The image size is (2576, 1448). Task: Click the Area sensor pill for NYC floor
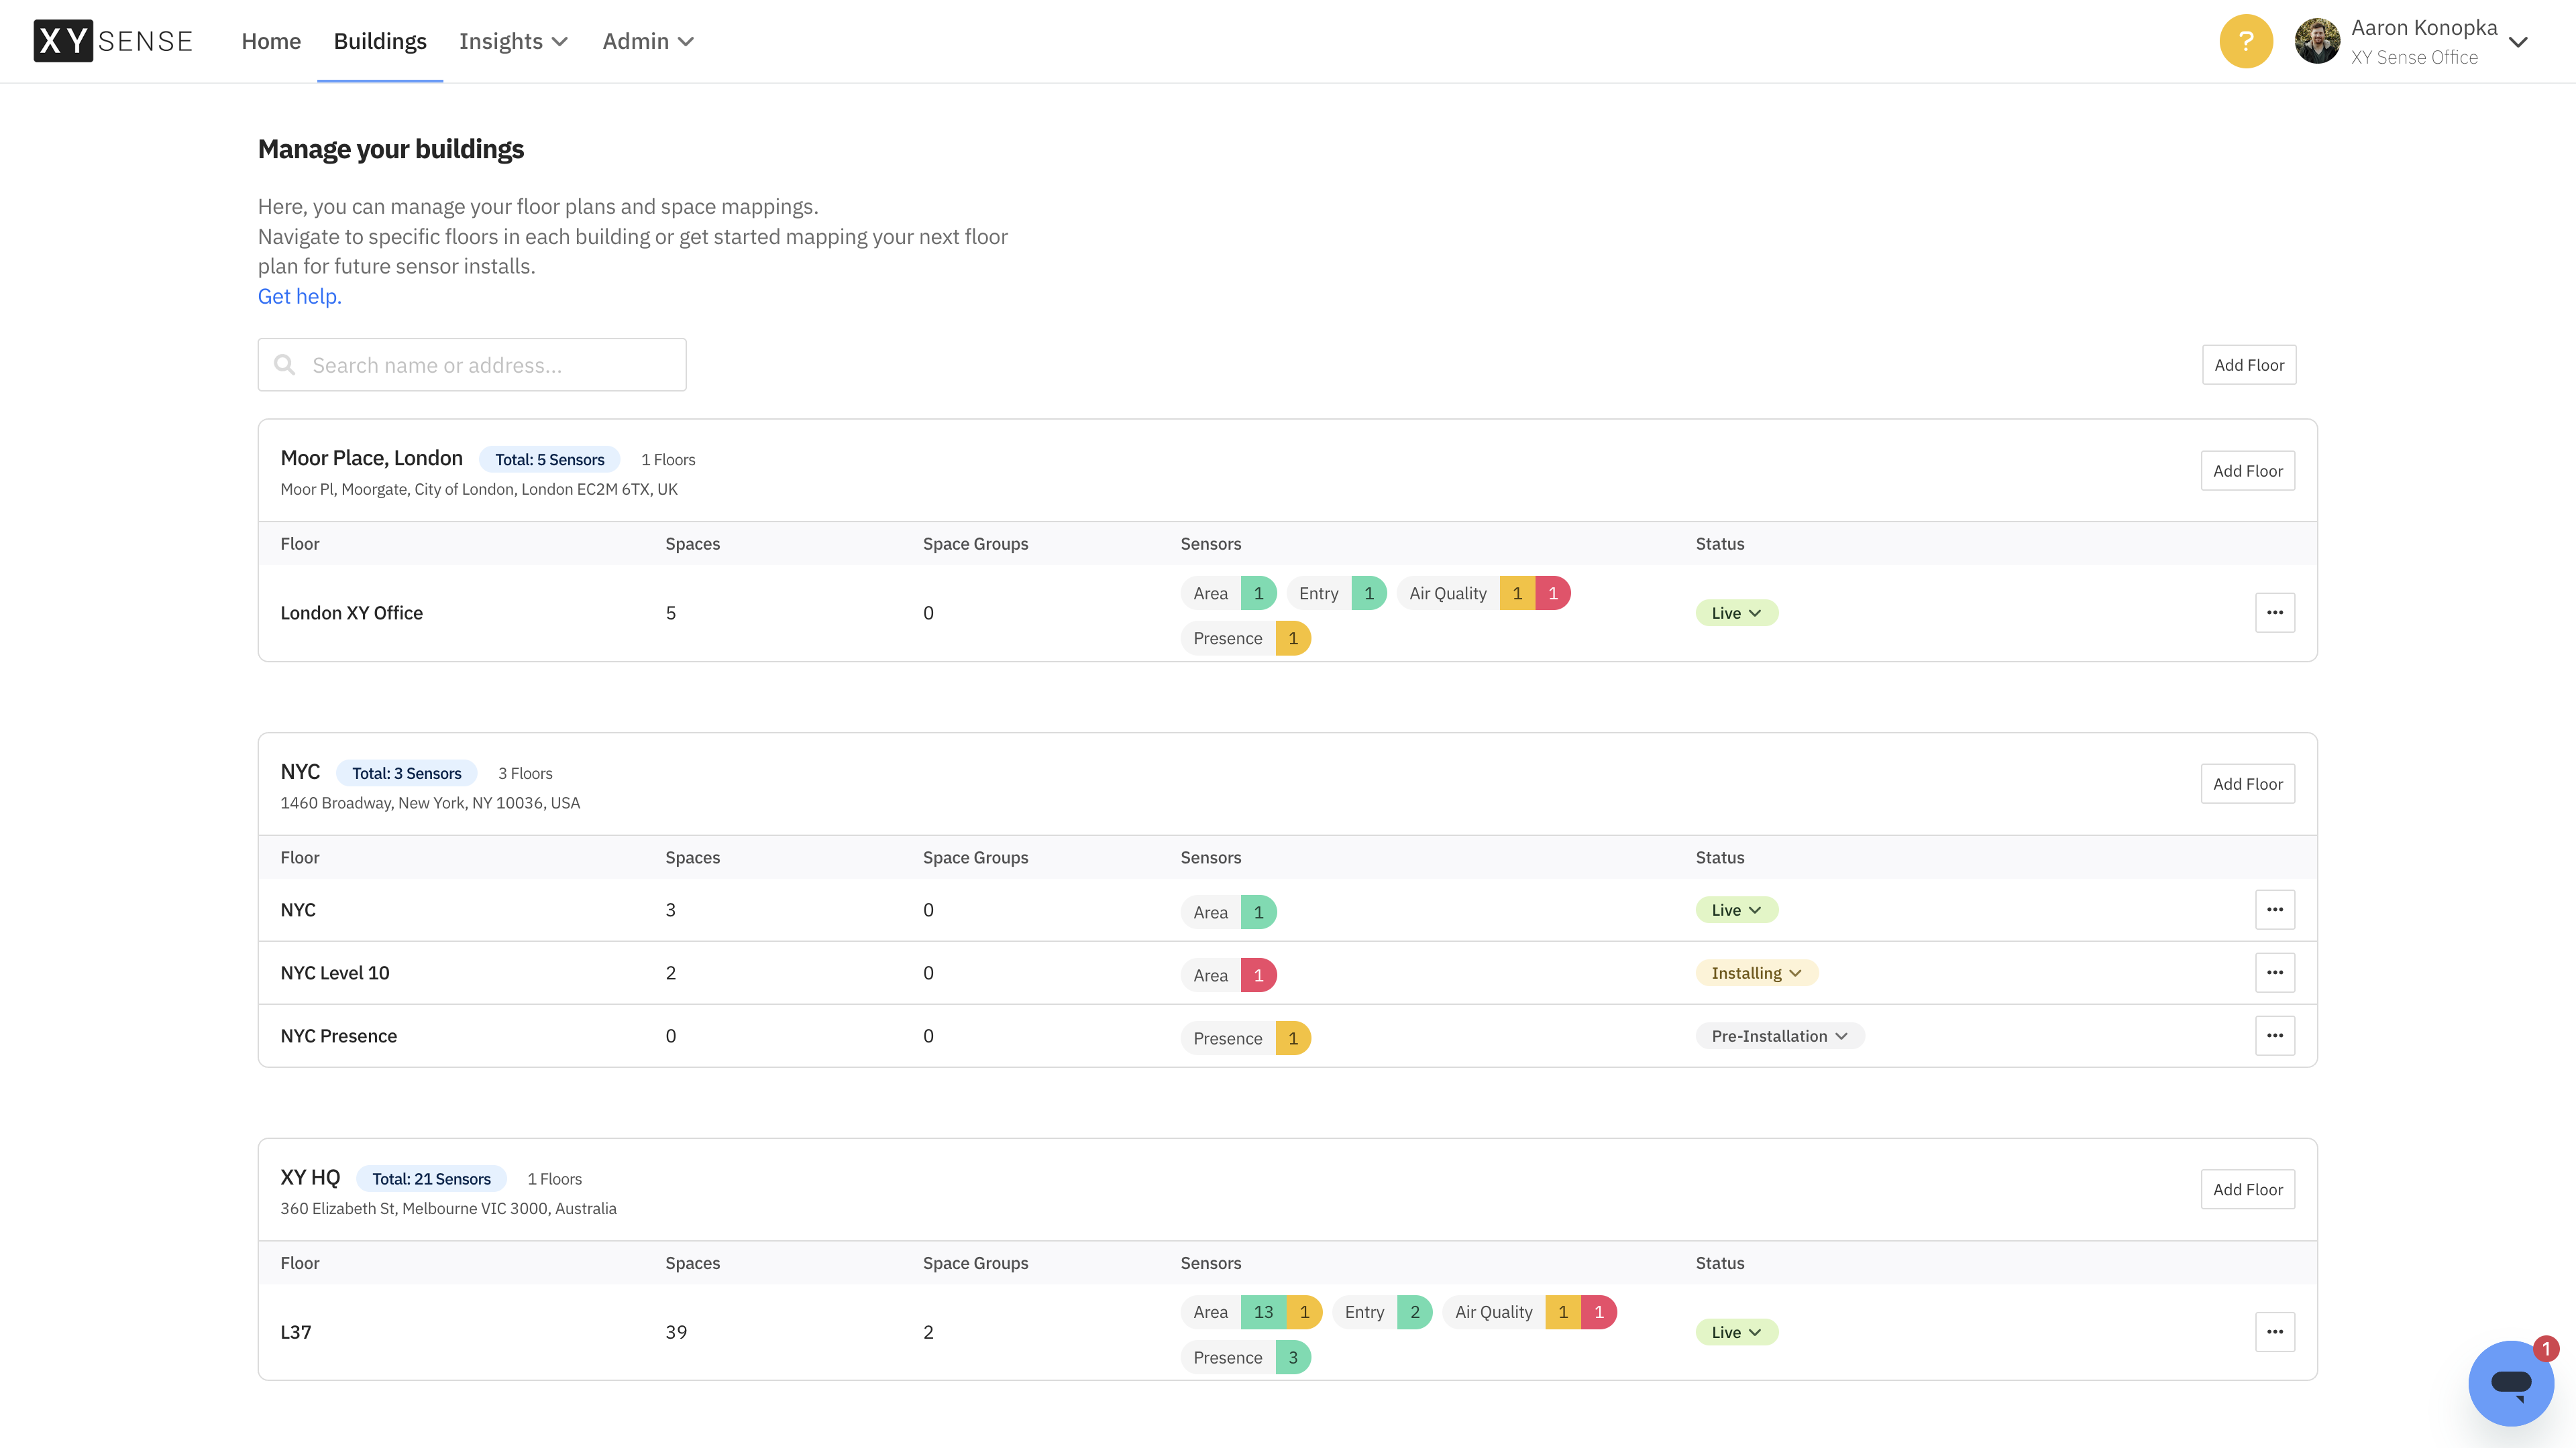1228,912
